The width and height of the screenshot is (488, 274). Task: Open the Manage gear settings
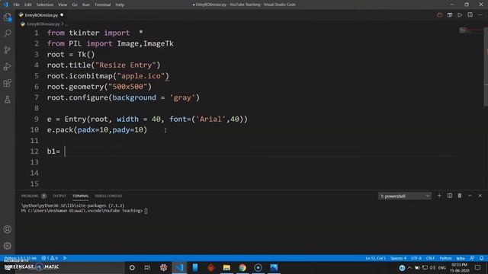[8, 246]
